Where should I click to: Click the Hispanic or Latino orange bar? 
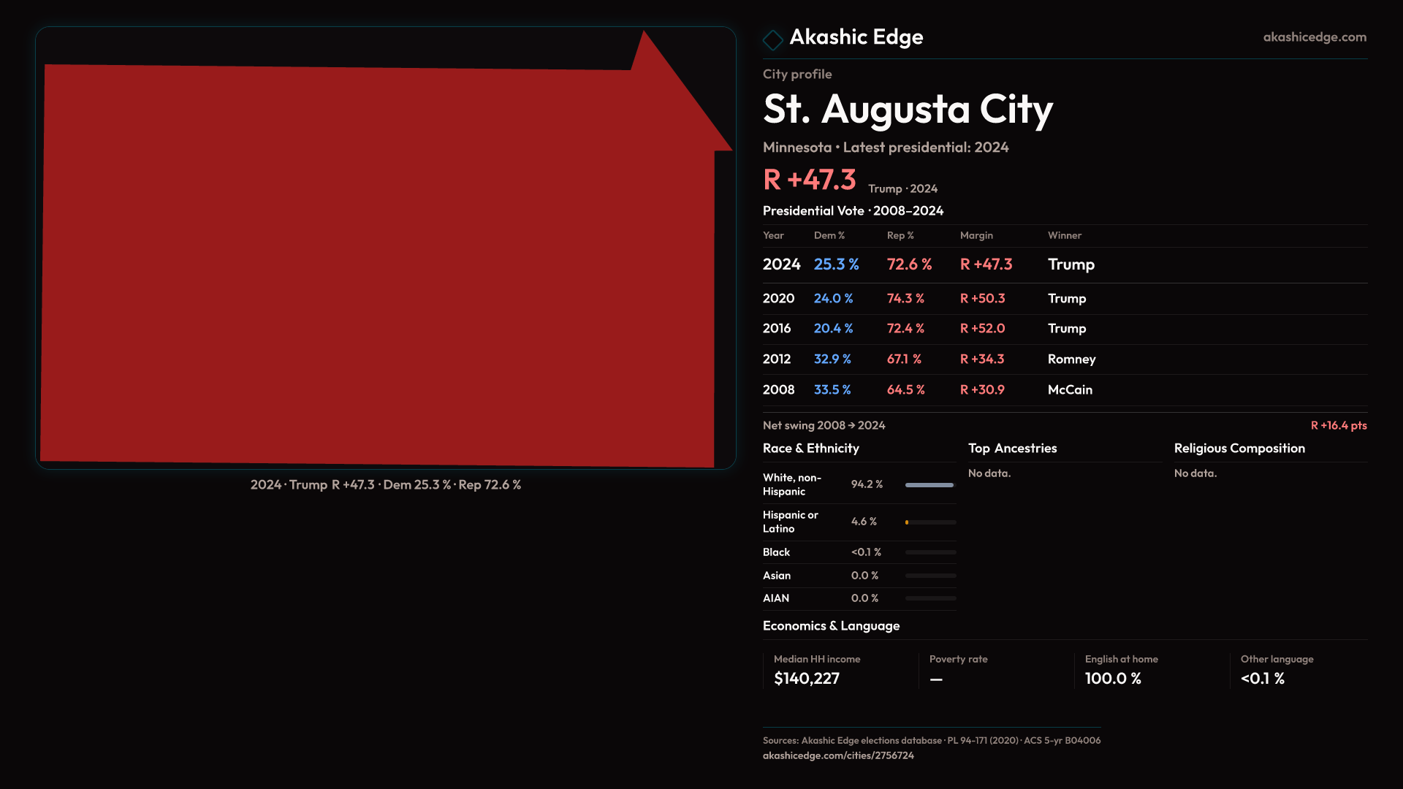pos(907,522)
